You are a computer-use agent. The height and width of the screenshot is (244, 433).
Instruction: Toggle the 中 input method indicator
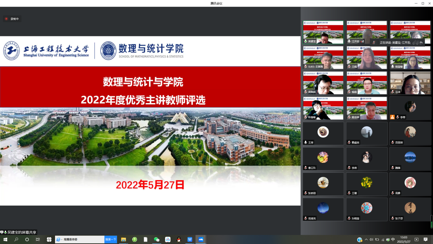coord(393,240)
